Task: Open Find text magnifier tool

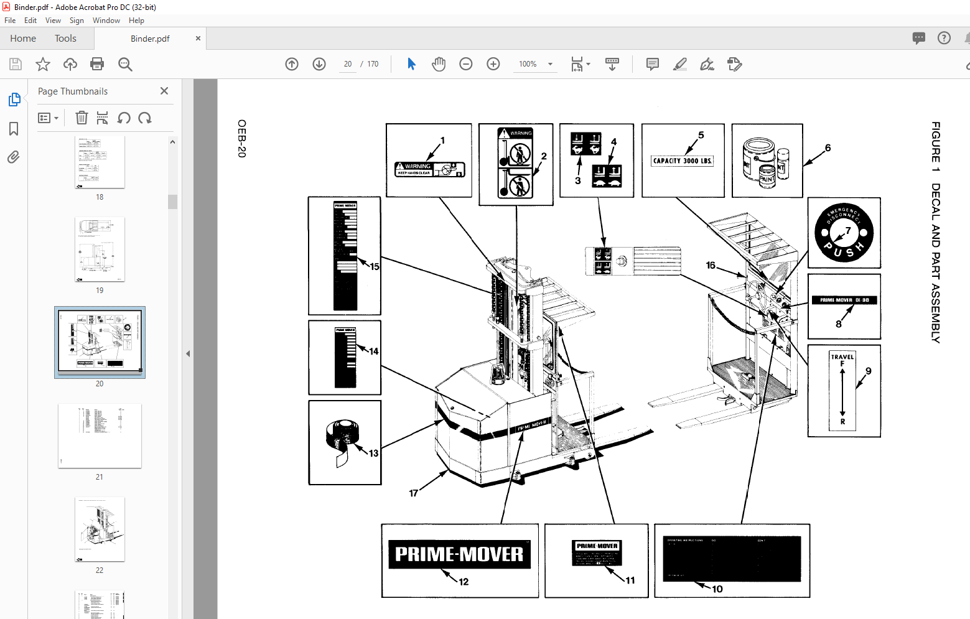Action: click(x=125, y=64)
